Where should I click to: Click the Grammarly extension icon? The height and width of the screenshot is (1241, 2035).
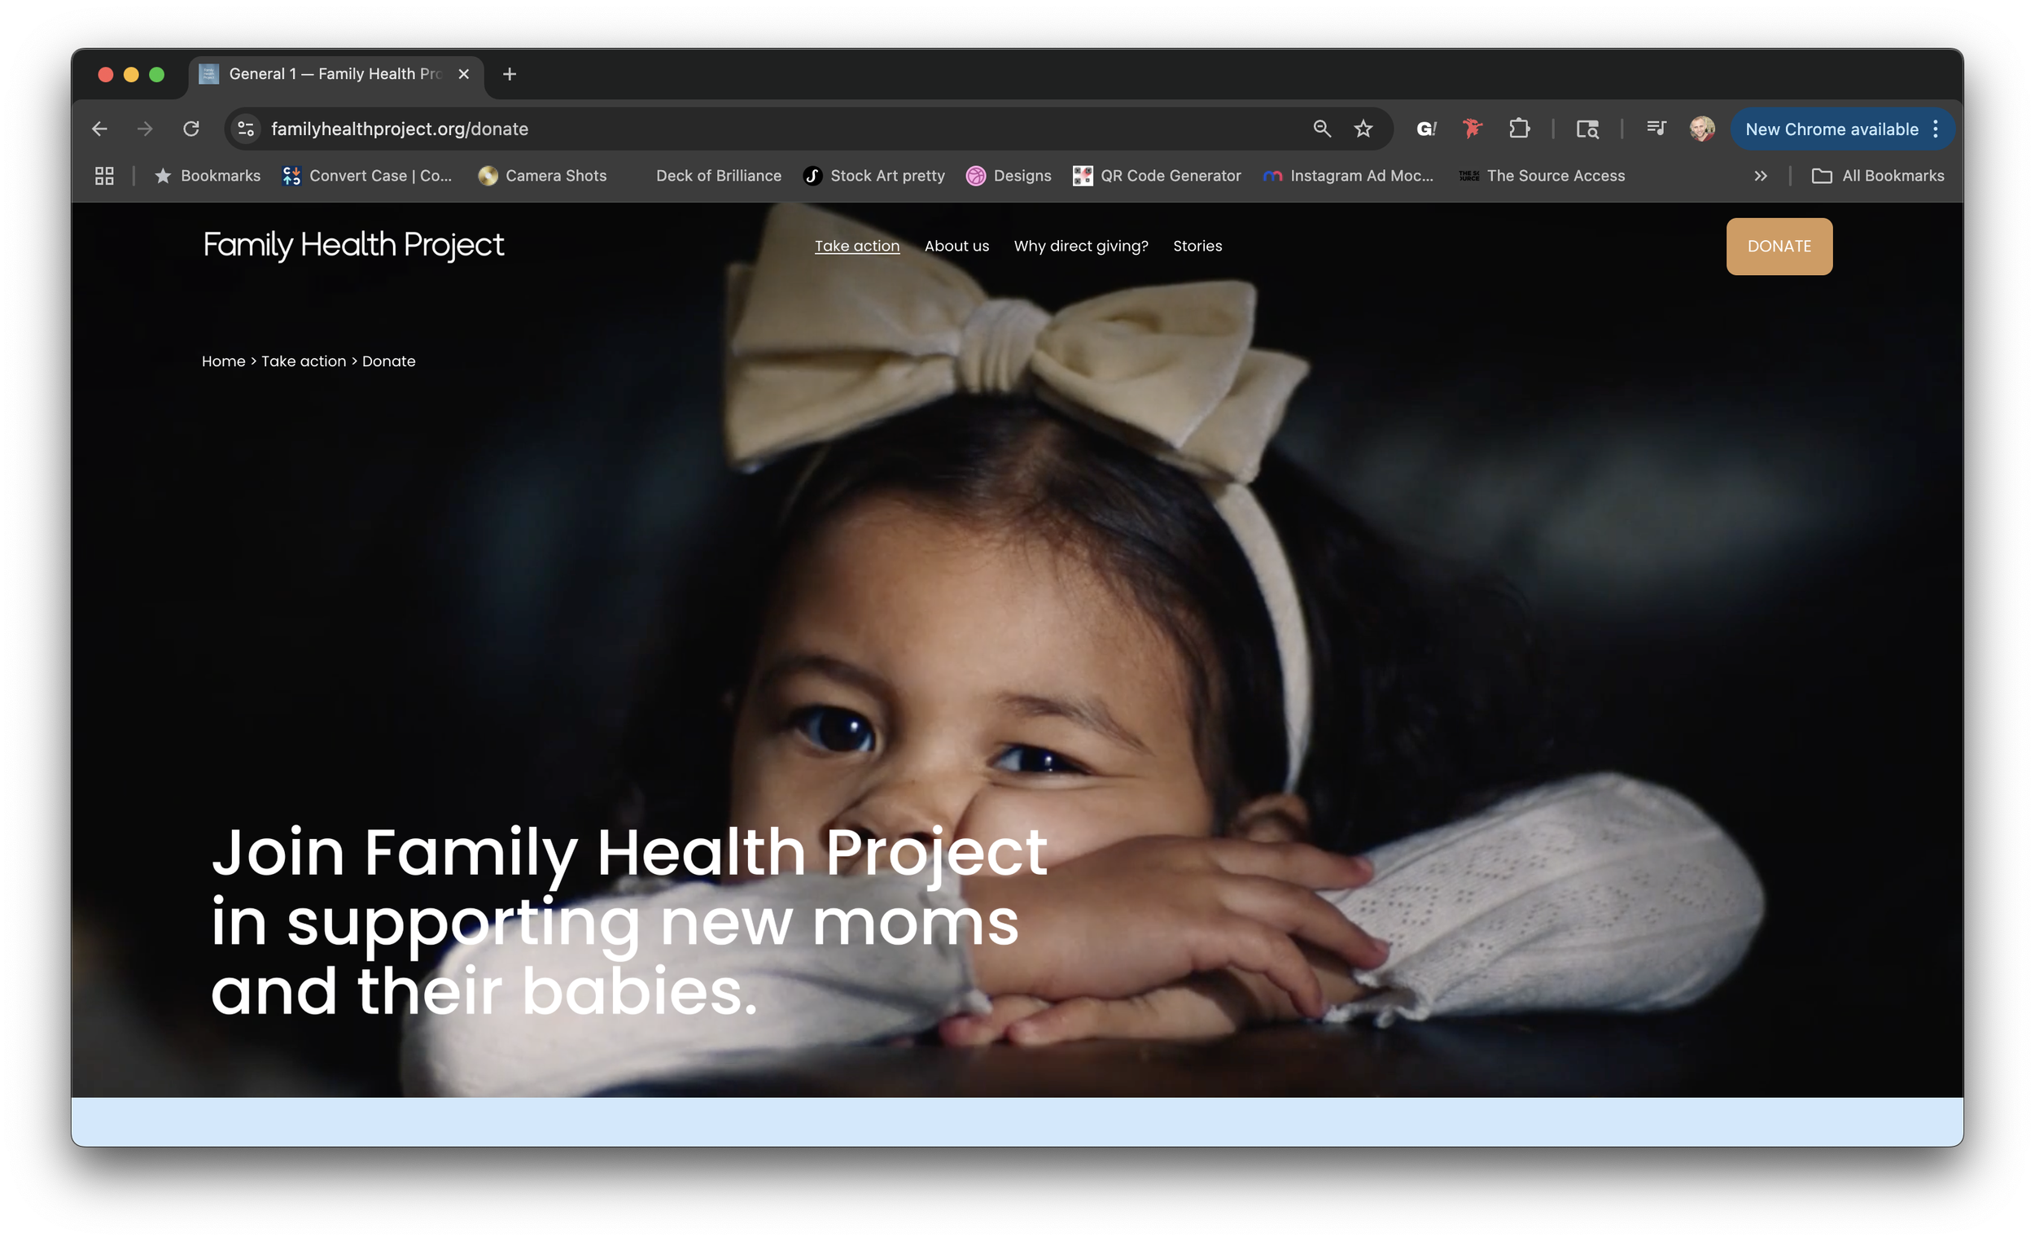pyautogui.click(x=1426, y=129)
